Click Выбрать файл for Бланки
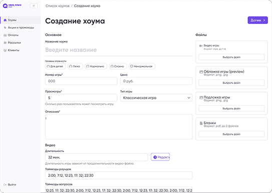The image size is (272, 193). (x=231, y=134)
